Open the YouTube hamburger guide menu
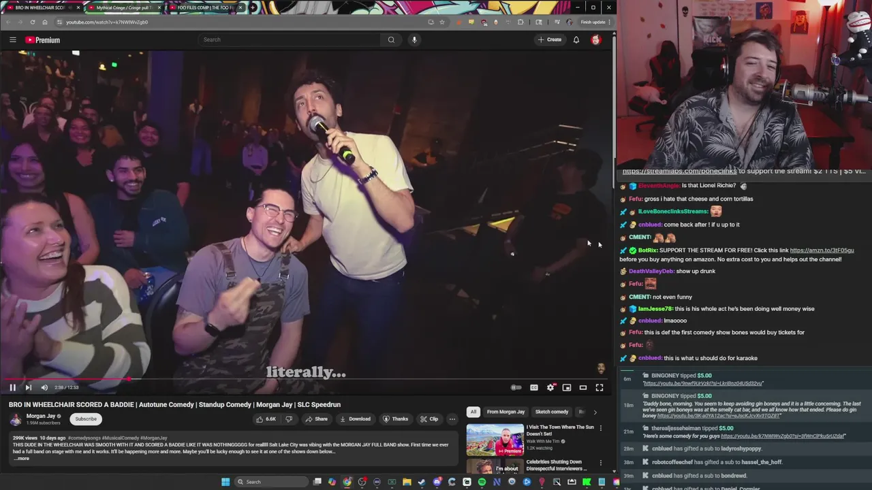Image resolution: width=872 pixels, height=490 pixels. point(12,40)
